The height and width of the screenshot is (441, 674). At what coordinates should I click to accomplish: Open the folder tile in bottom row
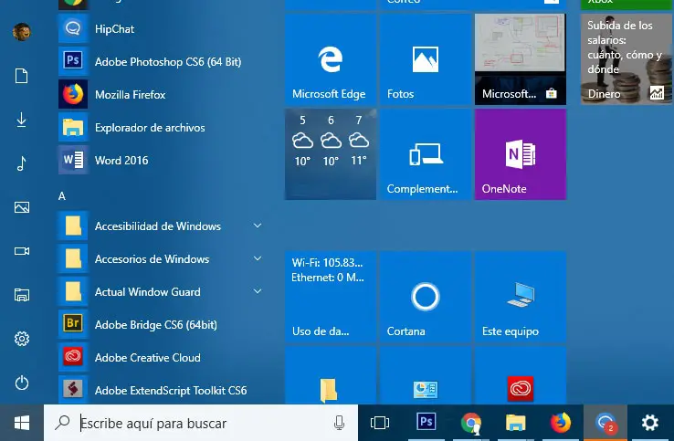click(x=330, y=375)
